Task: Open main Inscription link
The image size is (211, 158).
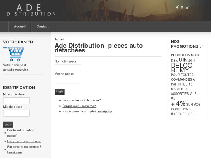Action: [x=105, y=111]
